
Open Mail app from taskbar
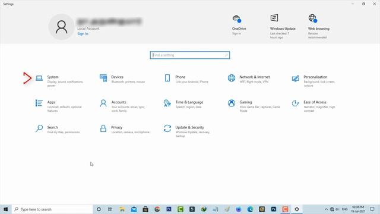(134, 209)
